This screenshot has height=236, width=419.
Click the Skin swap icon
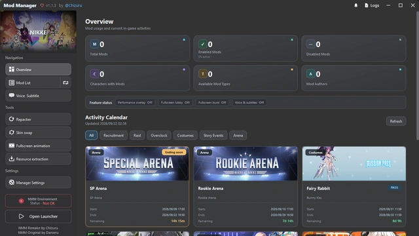12,132
